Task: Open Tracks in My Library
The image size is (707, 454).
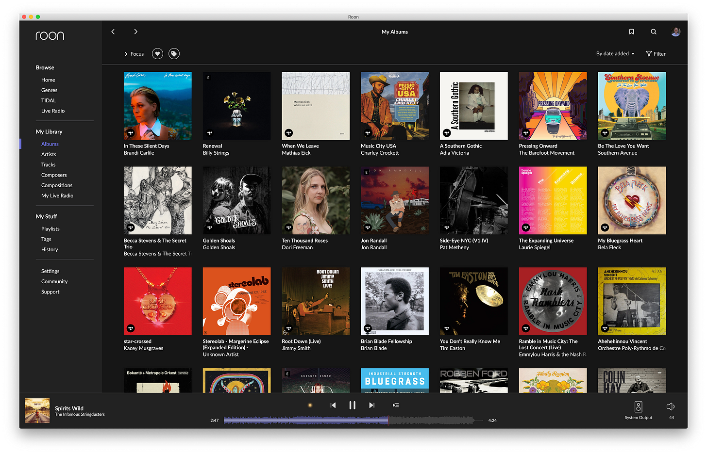Action: tap(49, 165)
